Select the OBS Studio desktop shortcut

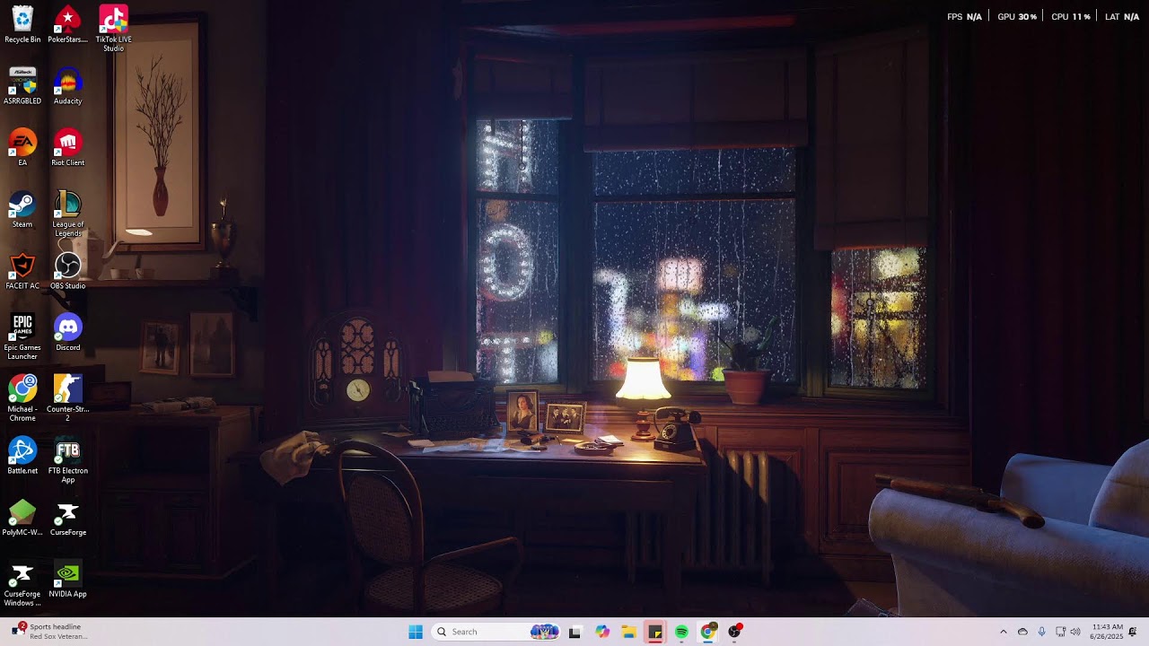coord(68,271)
